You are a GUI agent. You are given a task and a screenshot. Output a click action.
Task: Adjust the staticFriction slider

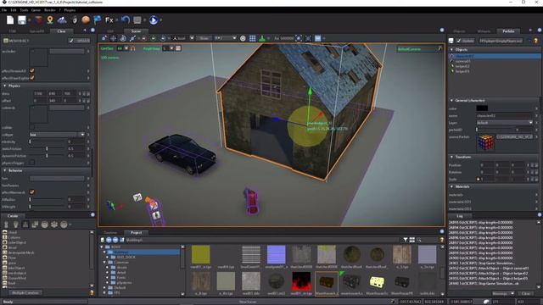48,149
